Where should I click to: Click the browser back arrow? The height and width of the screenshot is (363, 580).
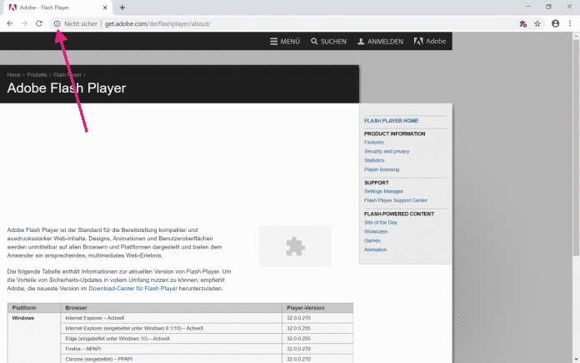pyautogui.click(x=9, y=23)
